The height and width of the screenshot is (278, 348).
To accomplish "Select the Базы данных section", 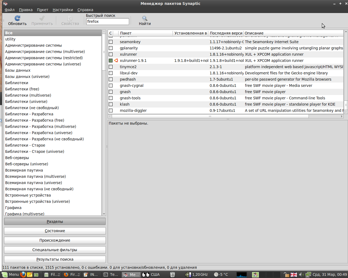I will [x=53, y=70].
